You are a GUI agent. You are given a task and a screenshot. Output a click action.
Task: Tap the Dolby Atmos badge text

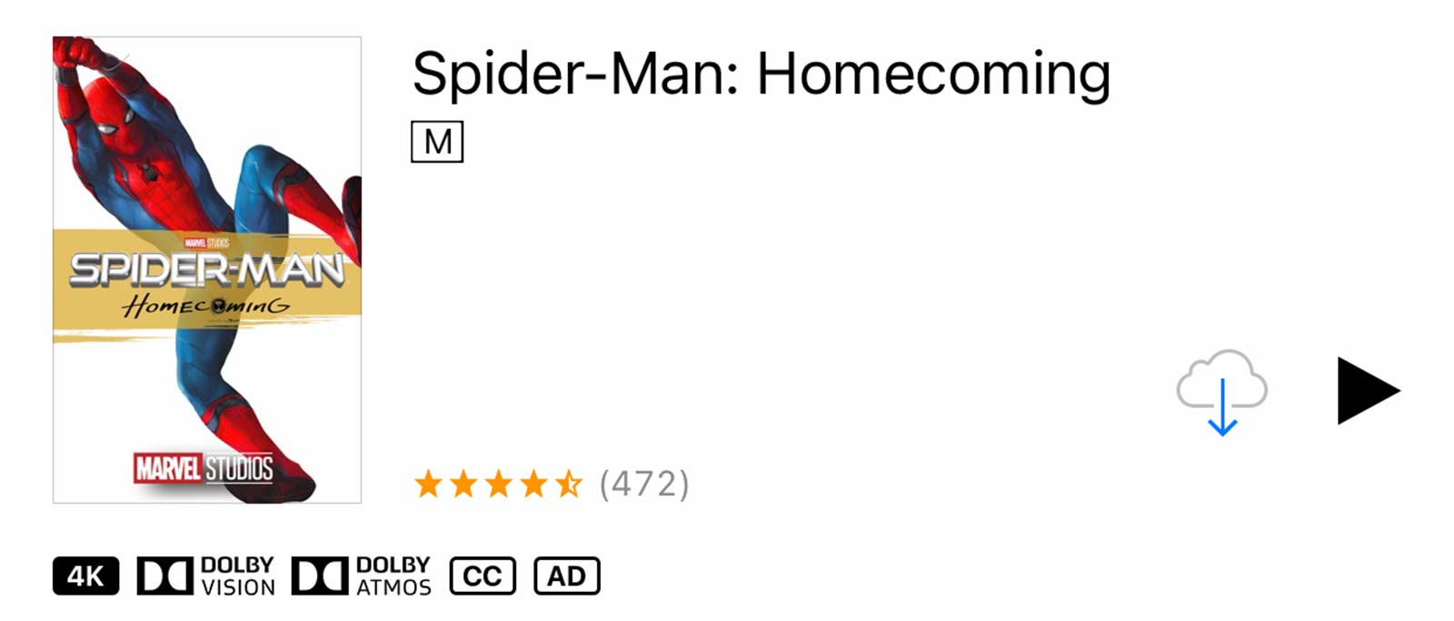click(393, 576)
